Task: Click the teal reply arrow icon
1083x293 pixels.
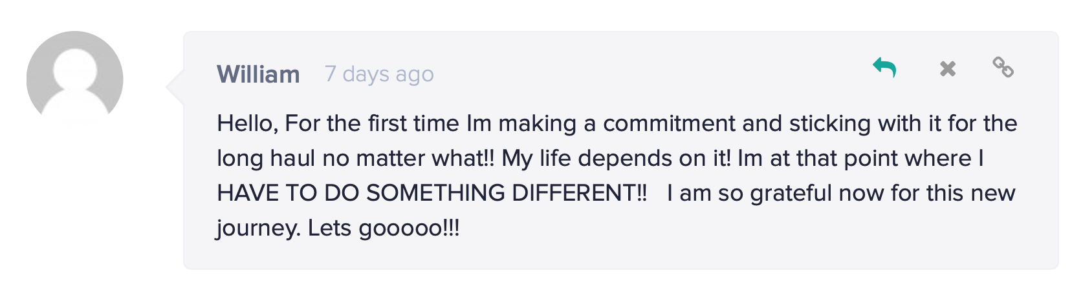Action: click(884, 67)
